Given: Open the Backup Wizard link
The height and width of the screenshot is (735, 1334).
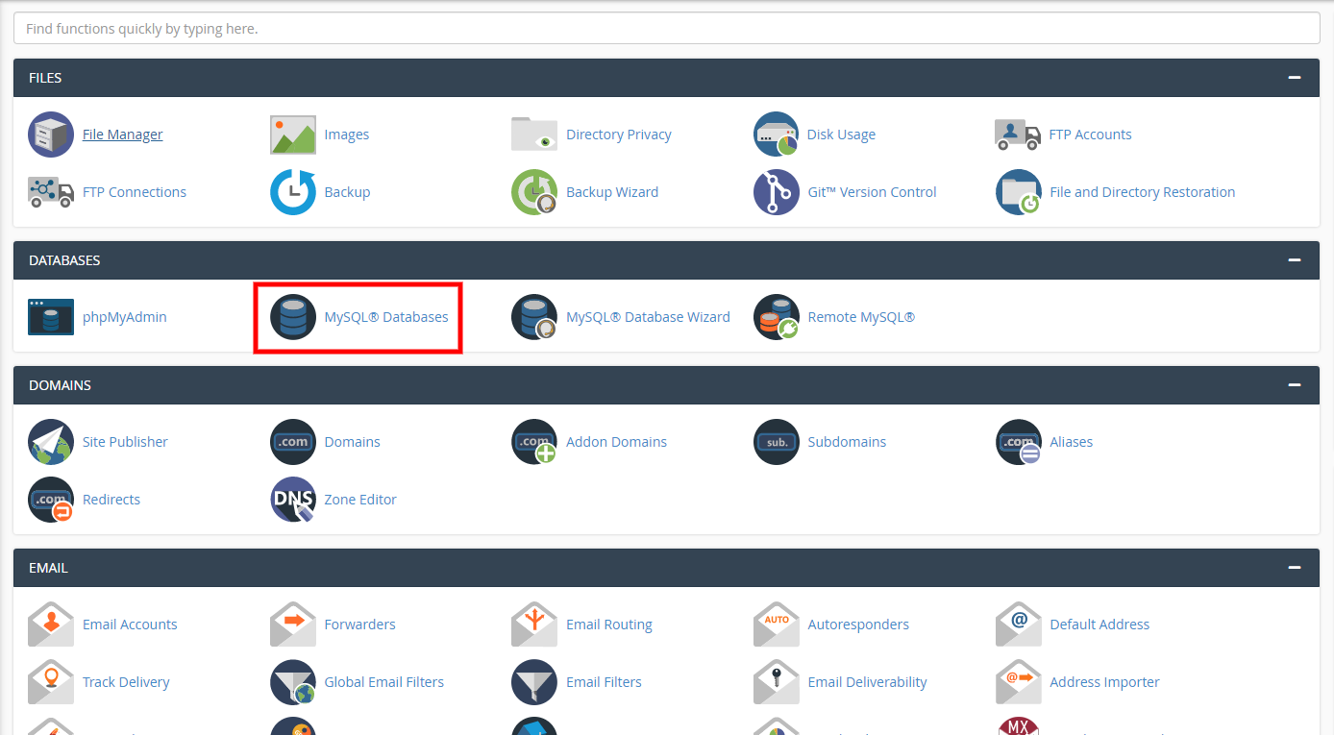Looking at the screenshot, I should [612, 192].
